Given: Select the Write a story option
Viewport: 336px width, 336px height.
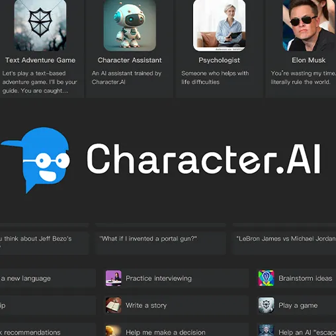Looking at the screenshot, I should click(176, 305).
